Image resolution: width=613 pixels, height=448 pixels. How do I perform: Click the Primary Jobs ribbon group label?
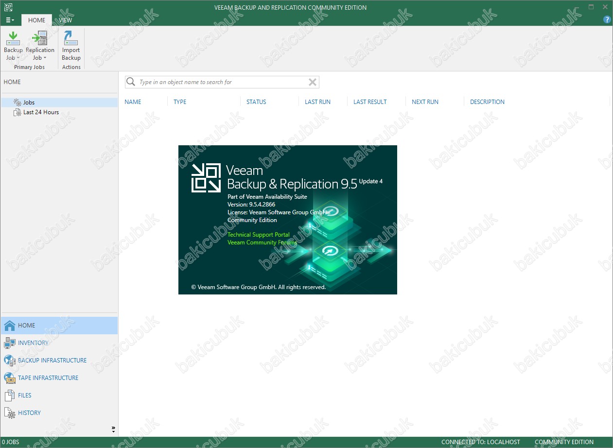[x=29, y=67]
